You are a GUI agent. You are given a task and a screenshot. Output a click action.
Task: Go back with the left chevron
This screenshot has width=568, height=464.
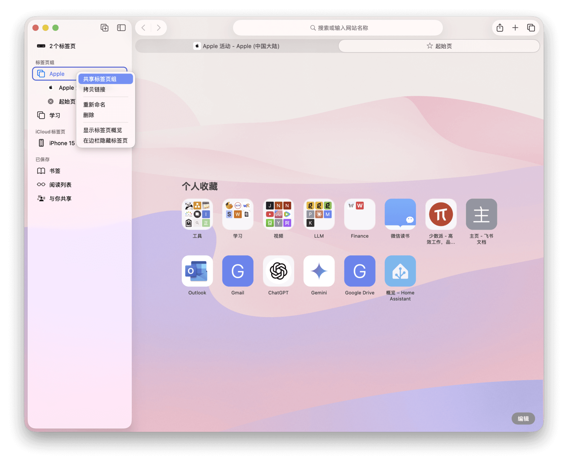pos(143,28)
